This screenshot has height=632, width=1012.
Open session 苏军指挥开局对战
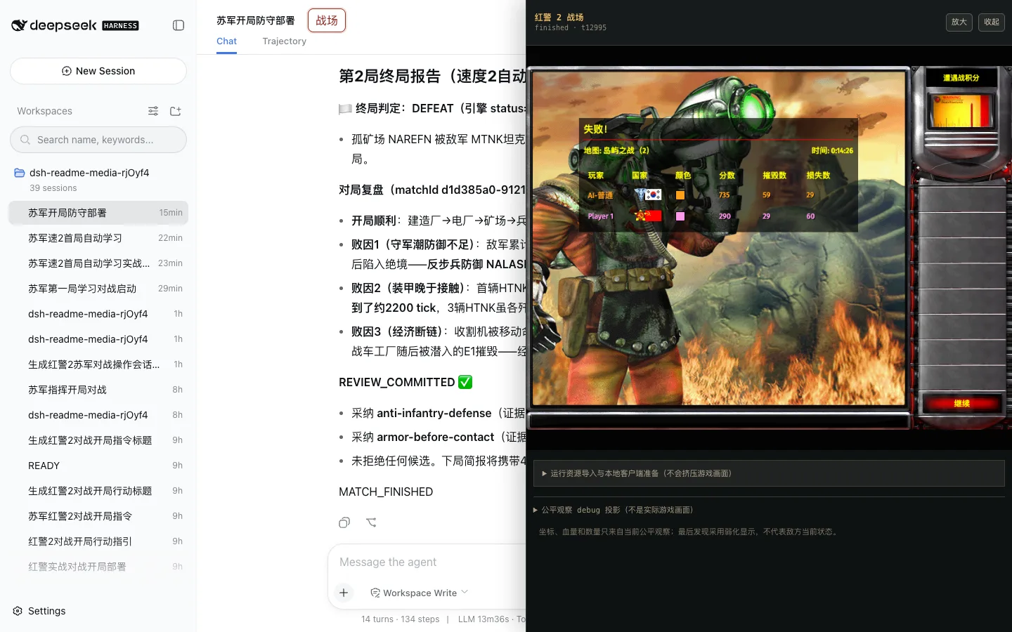coord(98,390)
